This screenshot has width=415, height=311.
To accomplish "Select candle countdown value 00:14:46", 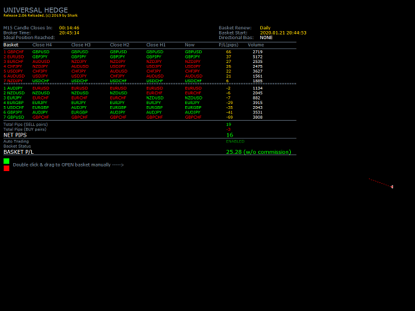I will tap(69, 28).
